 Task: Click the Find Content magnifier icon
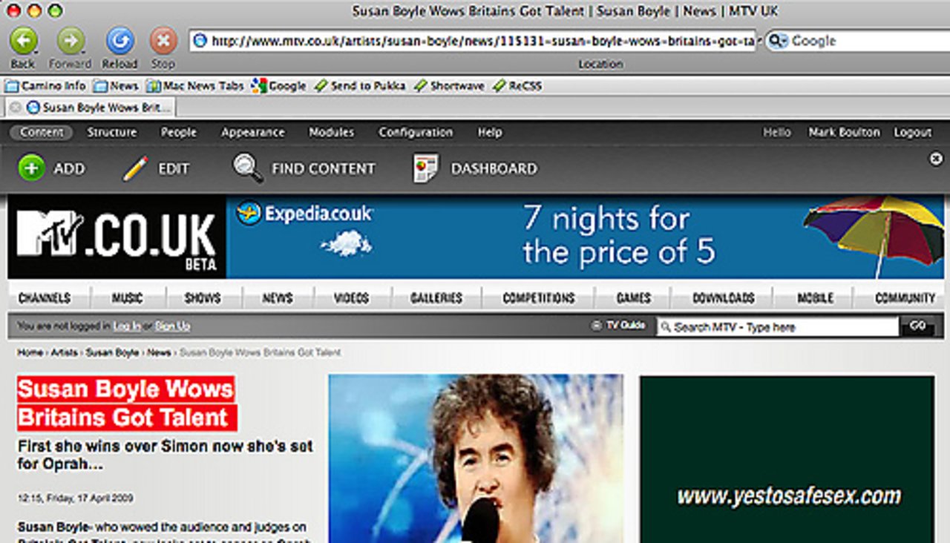pyautogui.click(x=248, y=168)
